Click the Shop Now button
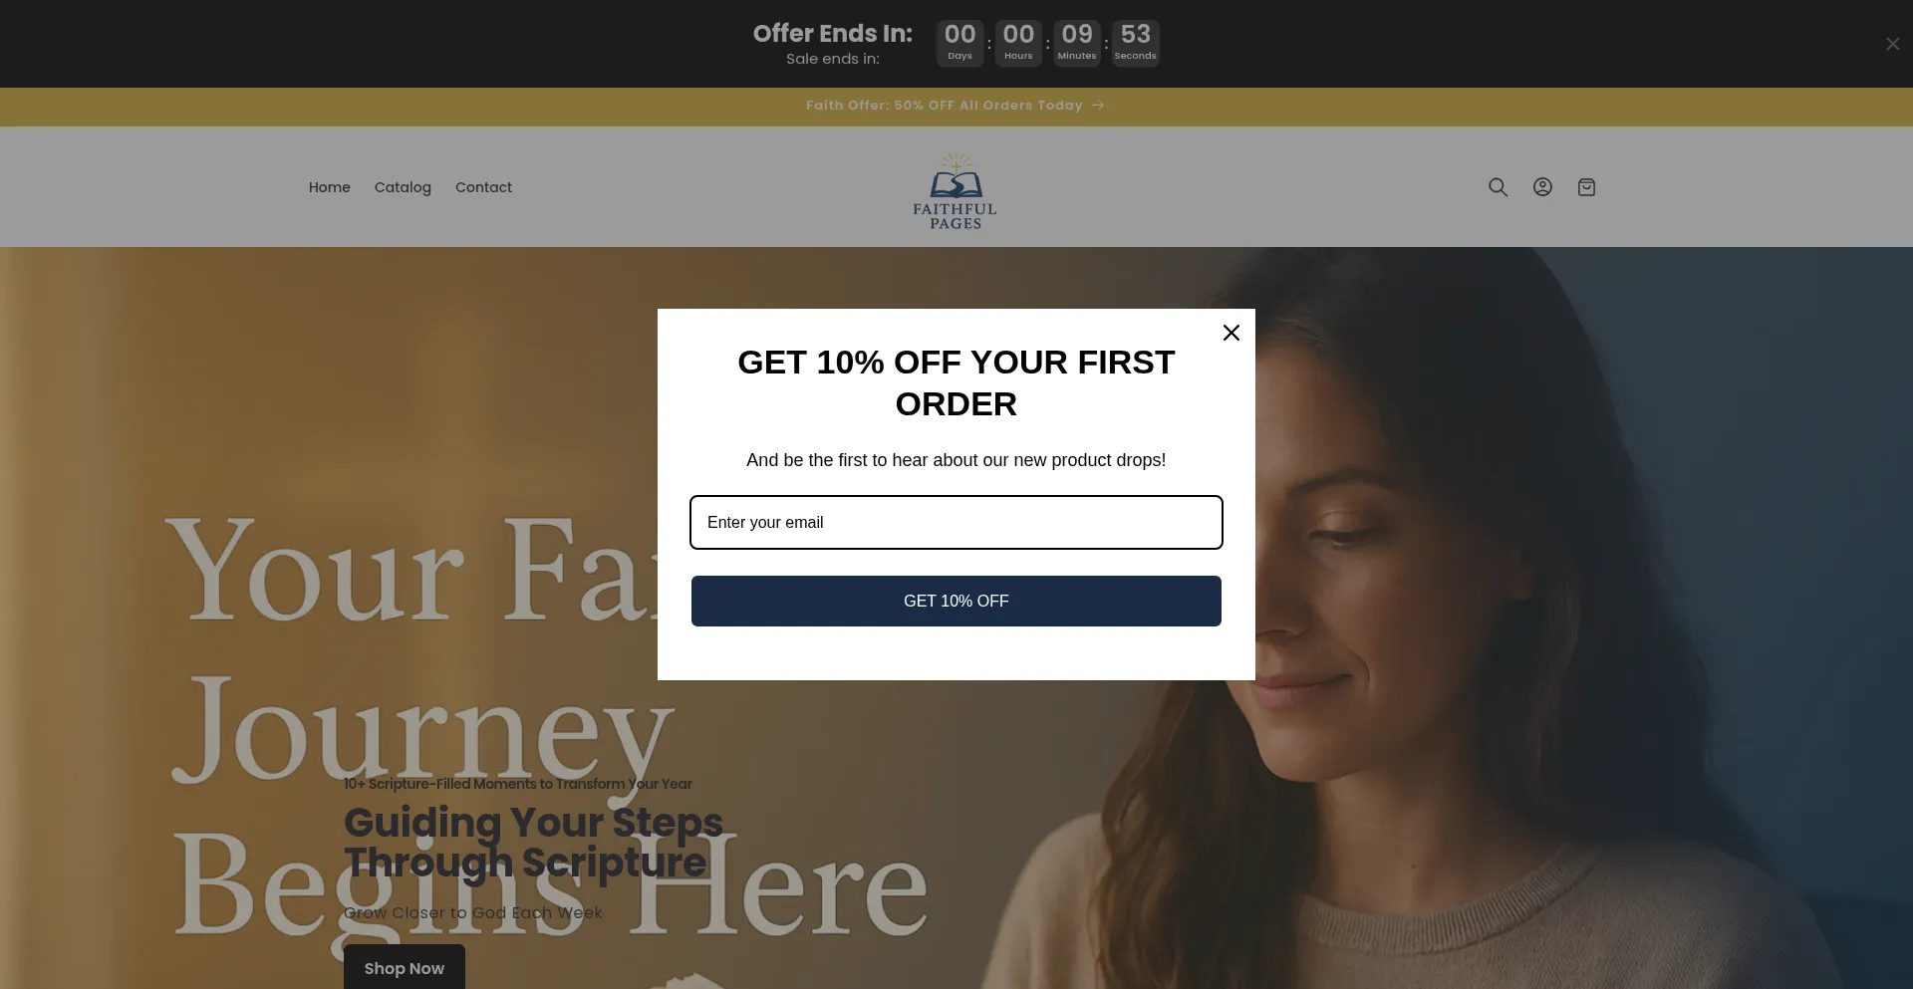1913x989 pixels. (405, 967)
